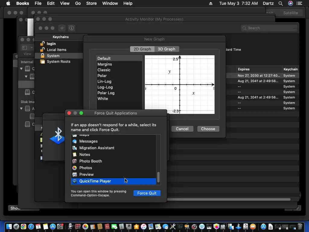Image resolution: width=309 pixels, height=232 pixels.
Task: Select Default graph template
Action: point(119,58)
